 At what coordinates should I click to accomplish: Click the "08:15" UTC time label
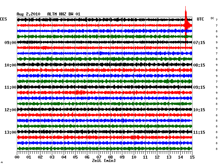[x=199, y=65]
